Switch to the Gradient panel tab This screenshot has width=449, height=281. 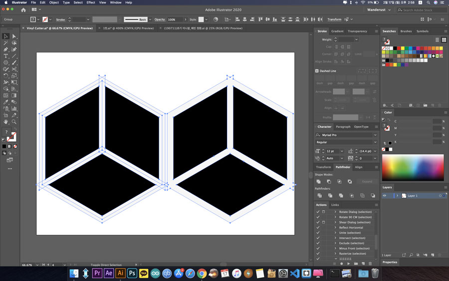[337, 31]
